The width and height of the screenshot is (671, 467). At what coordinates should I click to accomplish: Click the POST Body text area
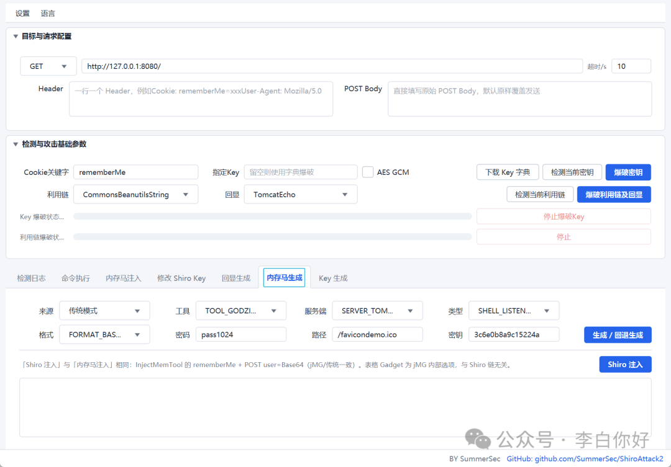pos(519,99)
